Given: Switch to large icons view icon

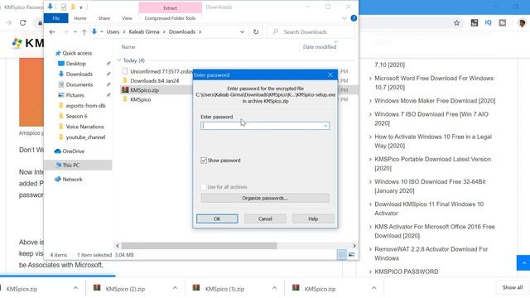Looking at the screenshot, I should coord(351,255).
